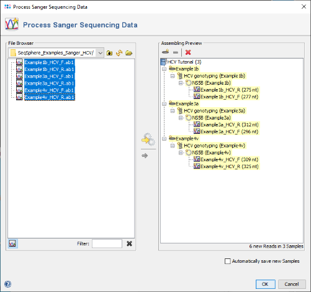Open folder chooser in File Browser
The height and width of the screenshot is (292, 311).
coord(128,53)
